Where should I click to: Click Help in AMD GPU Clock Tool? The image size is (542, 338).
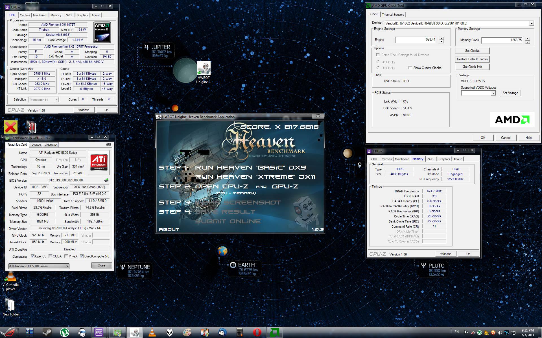click(528, 138)
